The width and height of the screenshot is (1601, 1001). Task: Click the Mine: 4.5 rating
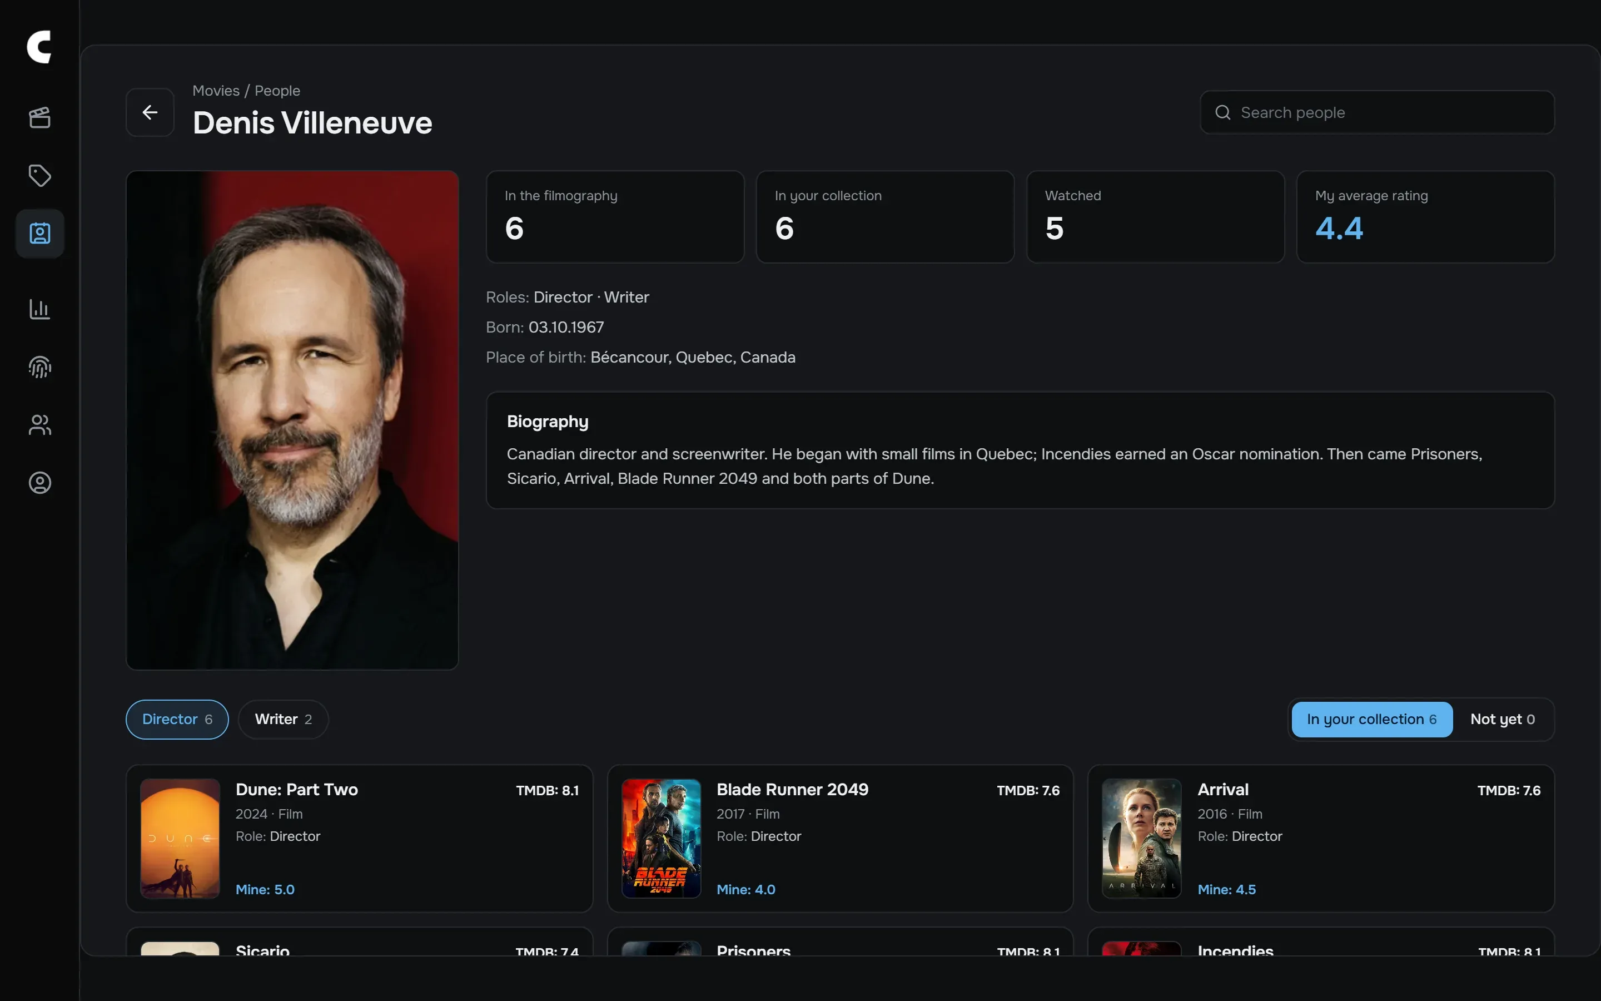pos(1226,889)
